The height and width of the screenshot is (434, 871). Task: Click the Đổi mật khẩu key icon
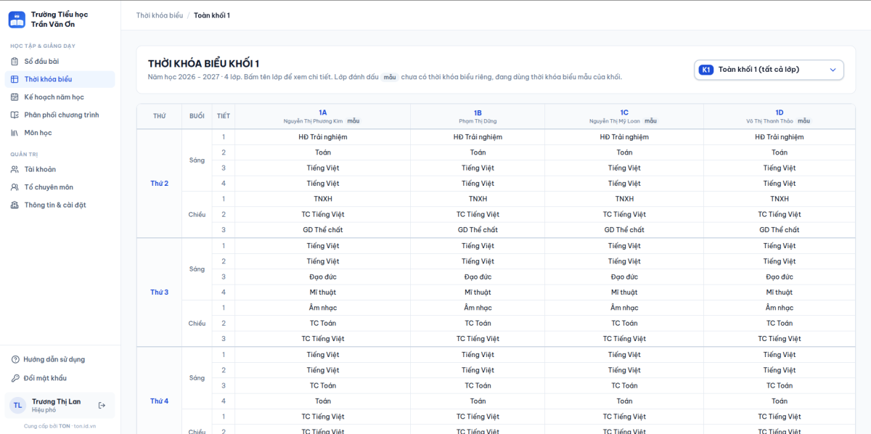pyautogui.click(x=15, y=378)
